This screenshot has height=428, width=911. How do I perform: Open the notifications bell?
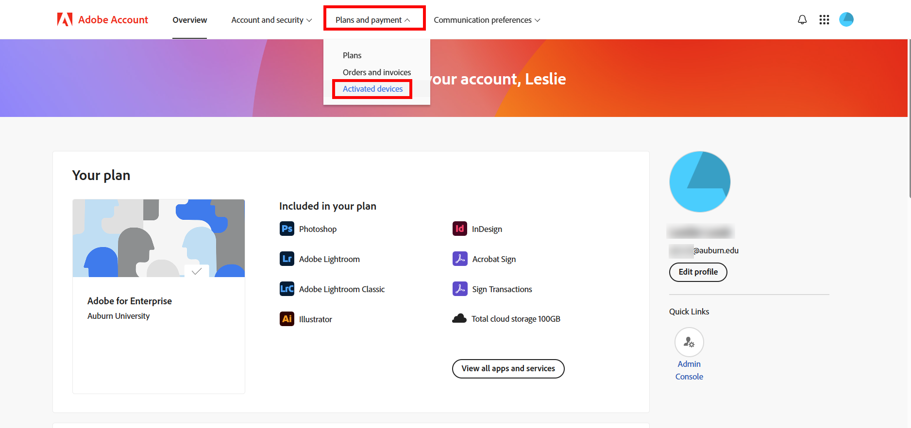[x=802, y=19]
